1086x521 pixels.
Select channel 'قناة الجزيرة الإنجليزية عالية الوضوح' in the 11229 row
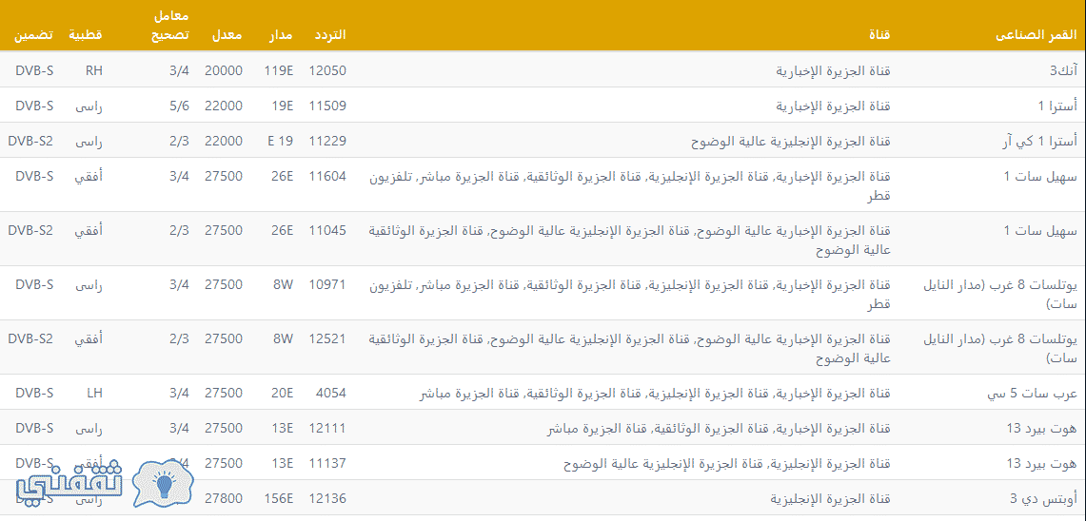[790, 141]
